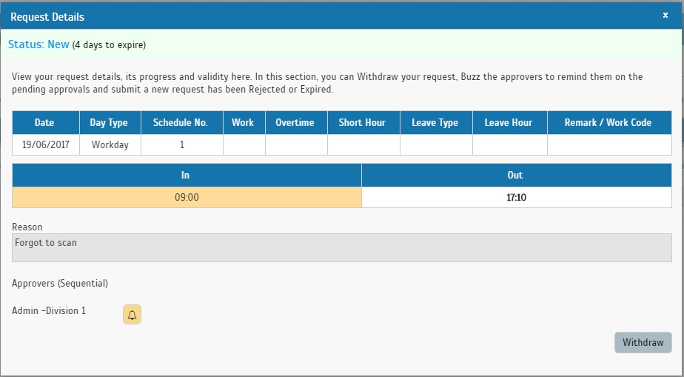684x377 pixels.
Task: Click the Overtime column header
Action: coord(295,123)
